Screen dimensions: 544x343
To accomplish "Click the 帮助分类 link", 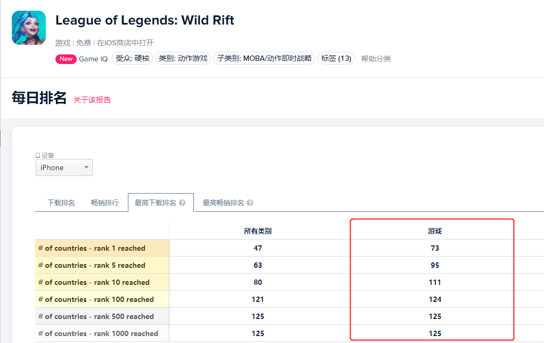I will 376,59.
